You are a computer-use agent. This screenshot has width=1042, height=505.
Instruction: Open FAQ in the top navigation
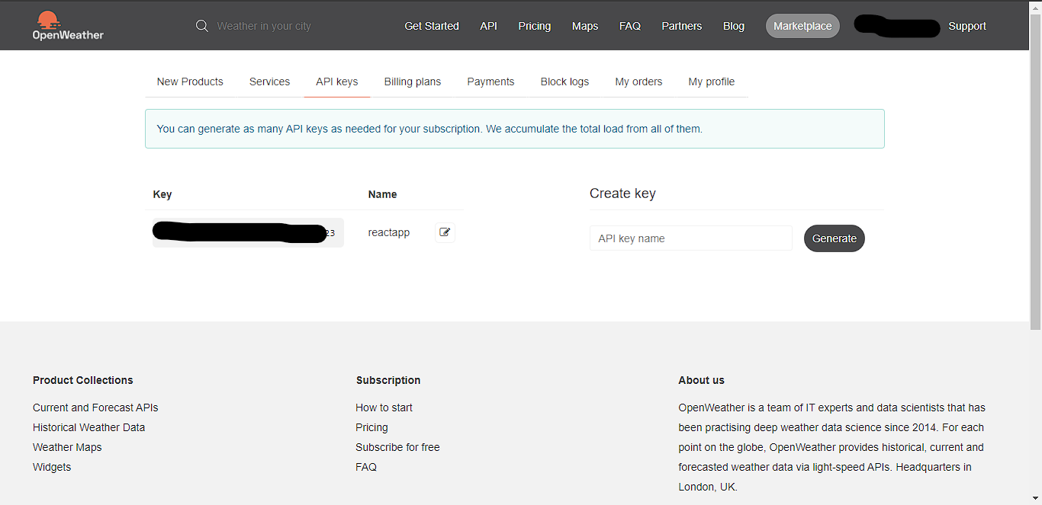(x=630, y=26)
